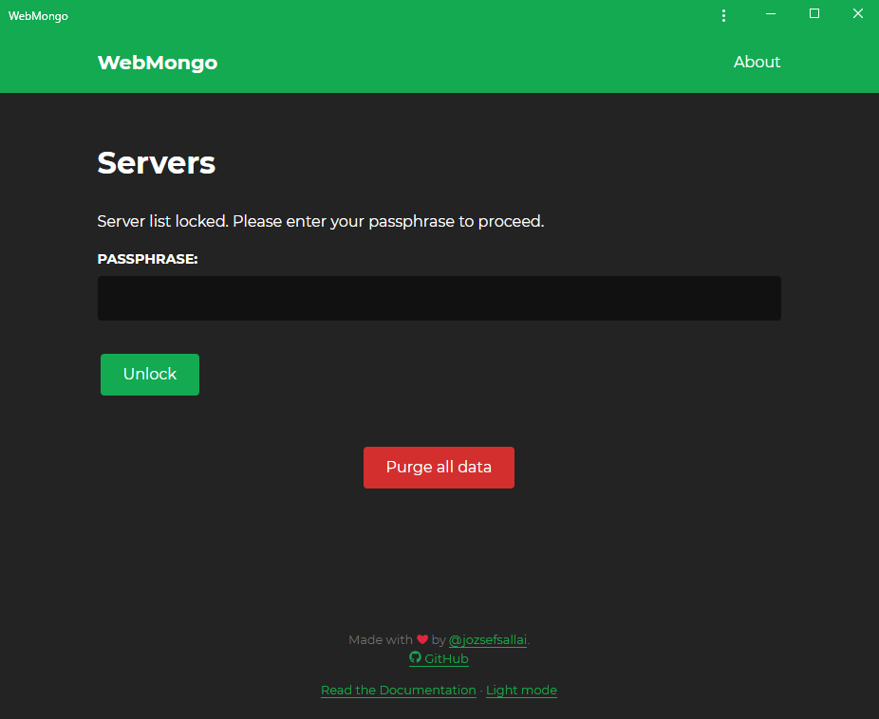879x719 pixels.
Task: Click the WebMongo label in the title bar
Action: point(38,15)
